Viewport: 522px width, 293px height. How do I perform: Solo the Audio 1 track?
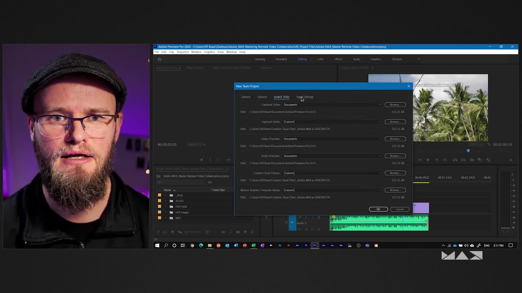point(311,229)
